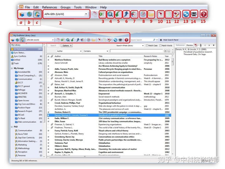Click the Search button in search panel
The height and width of the screenshot is (169, 225).
coord(53,46)
